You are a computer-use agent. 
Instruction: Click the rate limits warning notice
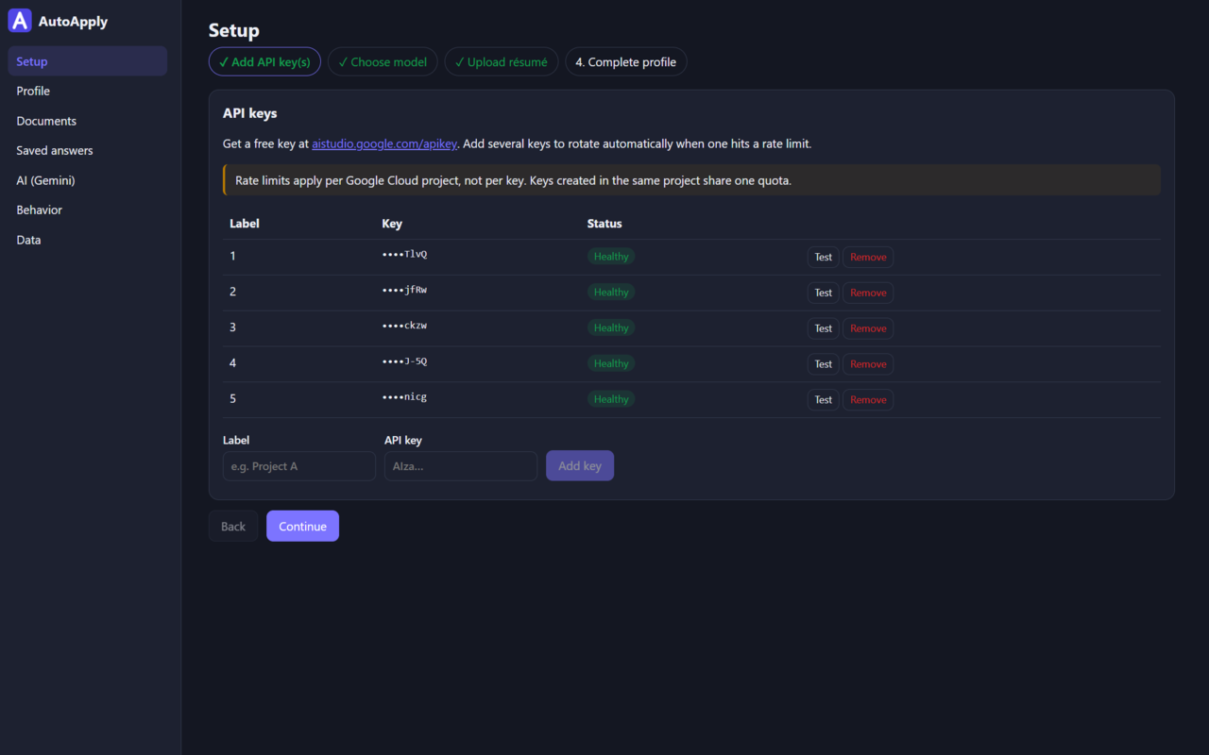point(691,180)
